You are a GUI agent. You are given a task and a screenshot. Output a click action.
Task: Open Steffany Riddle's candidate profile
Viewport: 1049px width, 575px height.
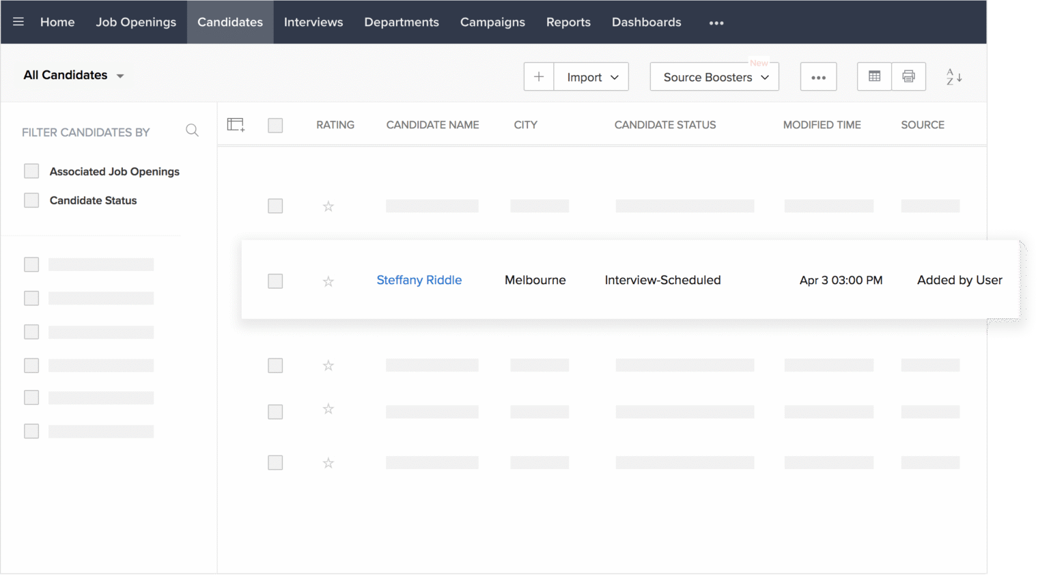[x=419, y=280]
